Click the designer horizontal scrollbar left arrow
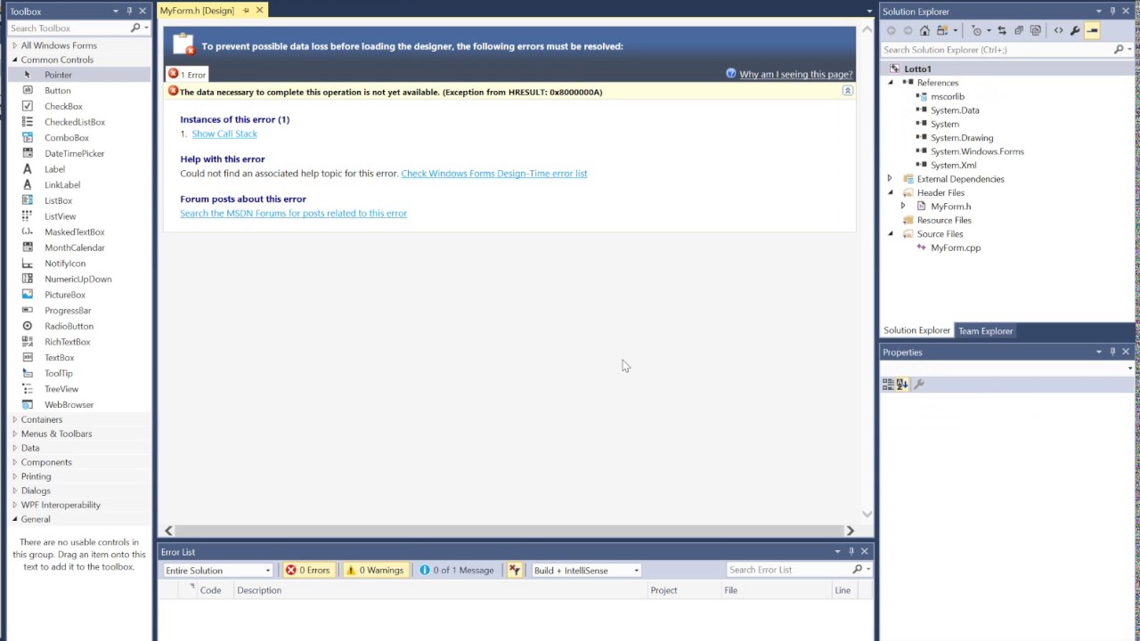This screenshot has height=641, width=1140. pos(168,531)
